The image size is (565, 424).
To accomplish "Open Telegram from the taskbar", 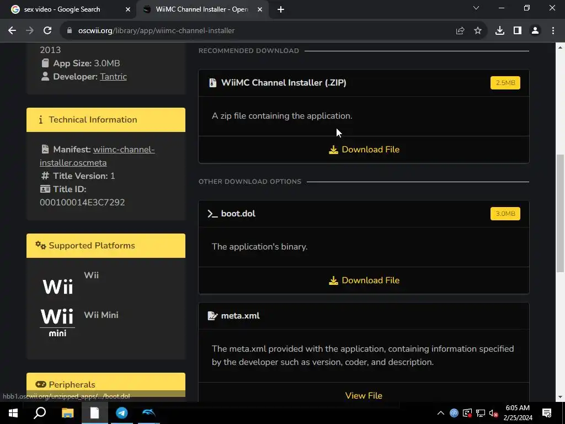I will pyautogui.click(x=122, y=413).
